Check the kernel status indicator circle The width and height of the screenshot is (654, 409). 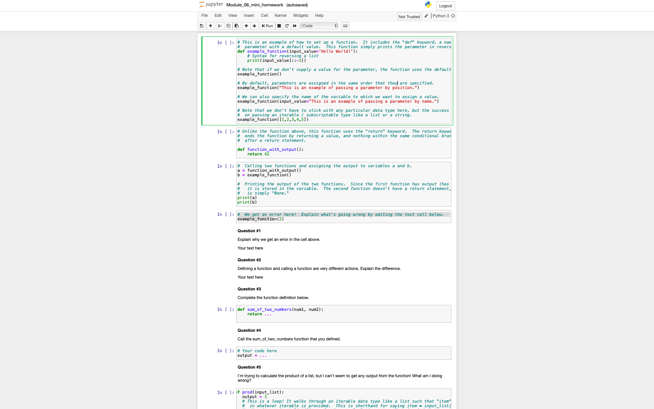pos(453,16)
